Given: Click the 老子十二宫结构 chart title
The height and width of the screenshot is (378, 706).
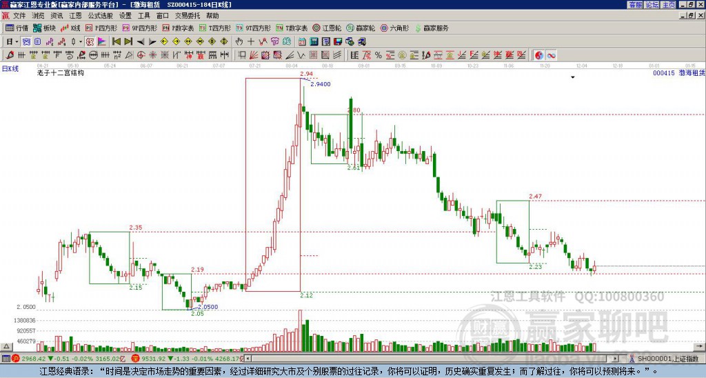Looking at the screenshot, I should [61, 72].
